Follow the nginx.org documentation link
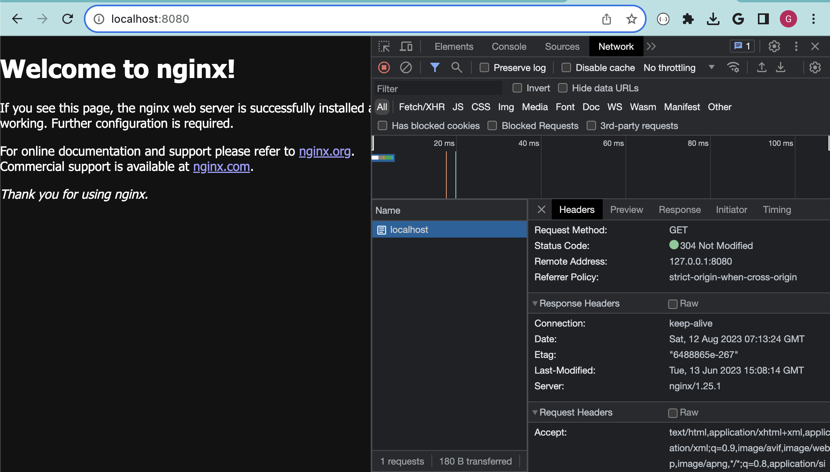 click(325, 151)
